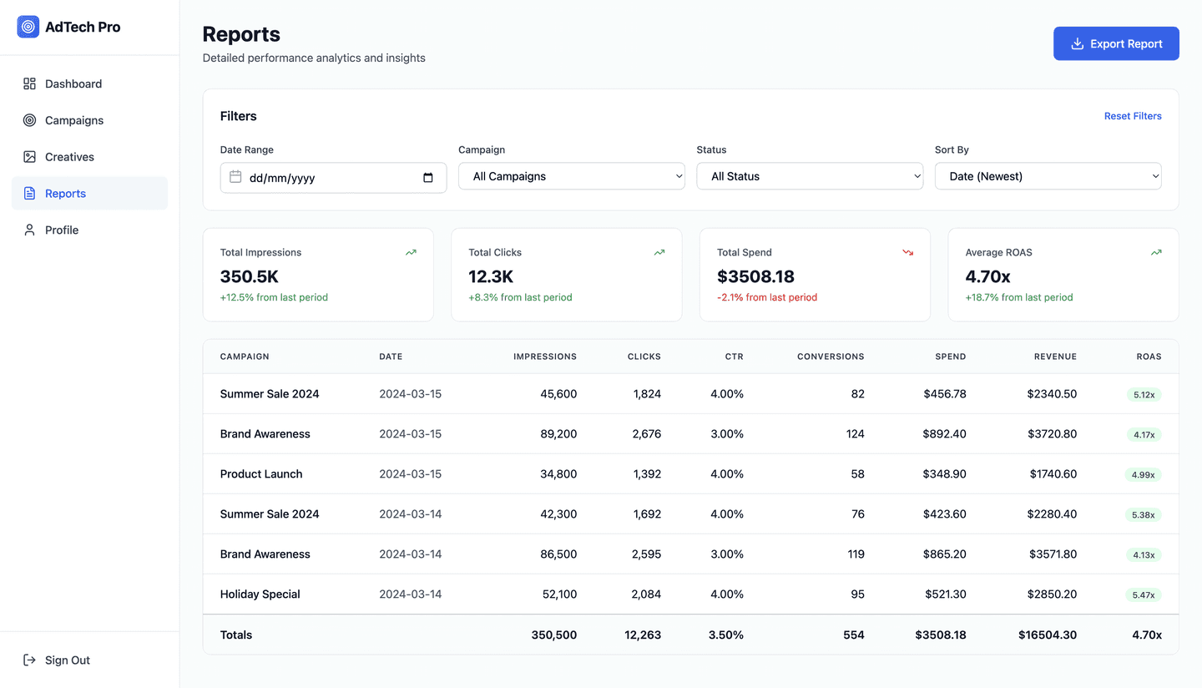Click the Average ROAS trend icon
1202x688 pixels.
[x=1156, y=252]
